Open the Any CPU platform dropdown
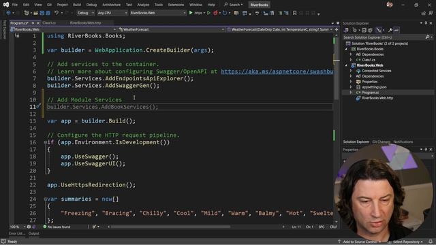436x245 pixels. [x=112, y=13]
